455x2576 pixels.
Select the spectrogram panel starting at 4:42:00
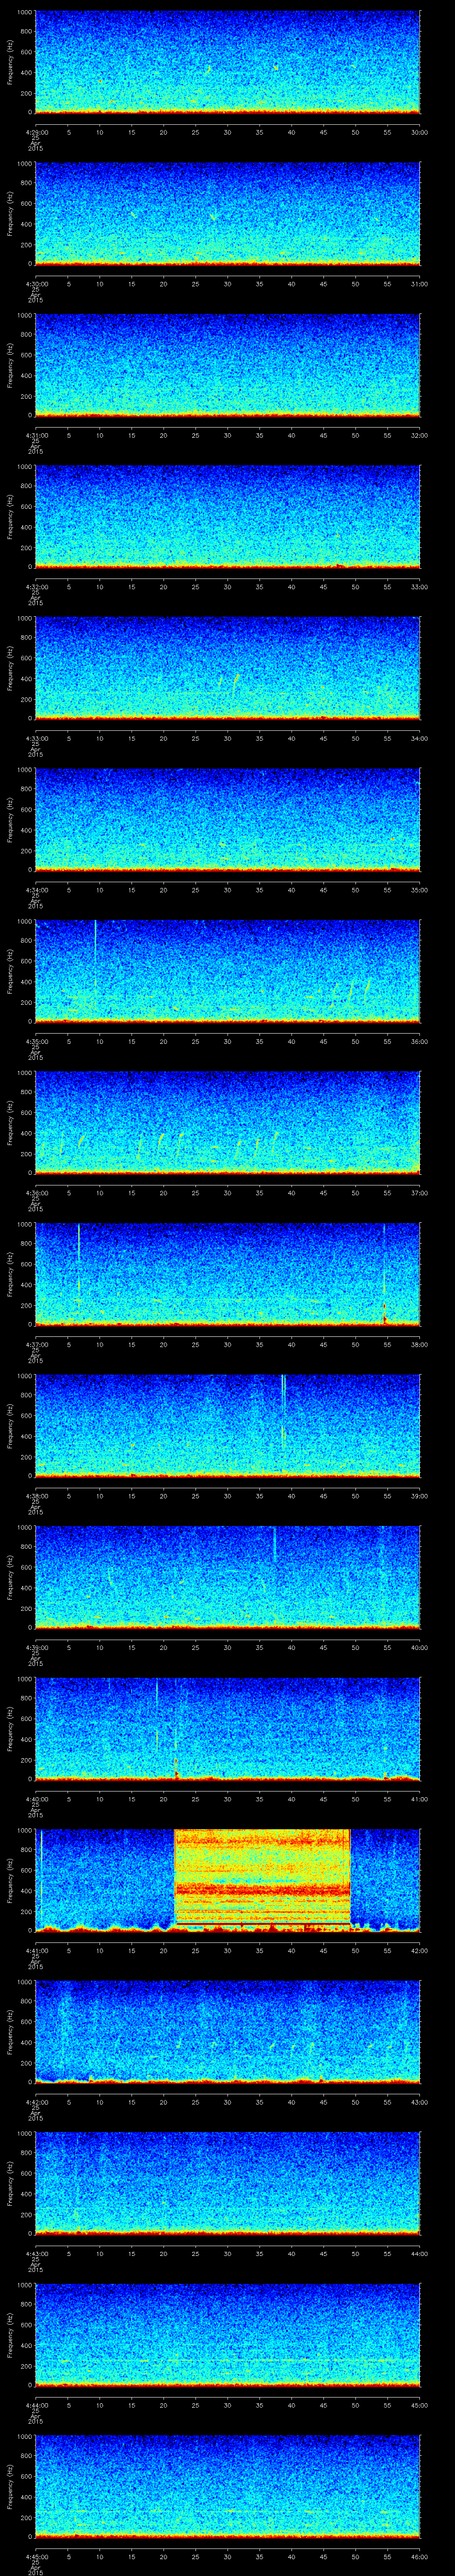pos(227,2033)
